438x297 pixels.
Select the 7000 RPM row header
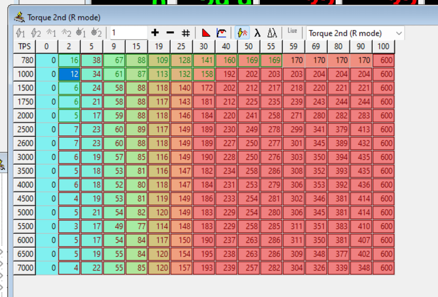24,268
